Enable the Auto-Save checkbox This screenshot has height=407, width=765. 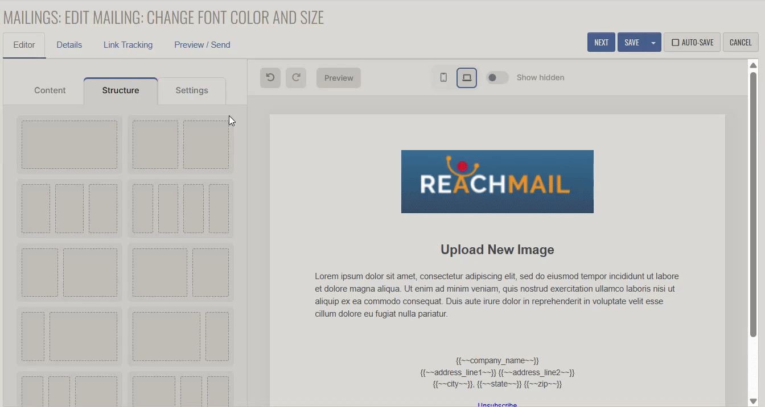coord(676,43)
